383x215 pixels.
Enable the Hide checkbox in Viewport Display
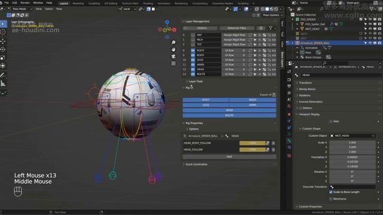[331, 121]
